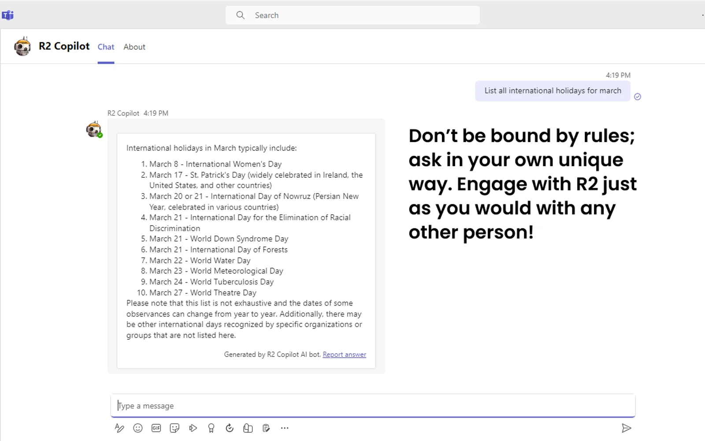Select the 'List all international holidays for march' message
The height and width of the screenshot is (441, 705).
click(553, 91)
